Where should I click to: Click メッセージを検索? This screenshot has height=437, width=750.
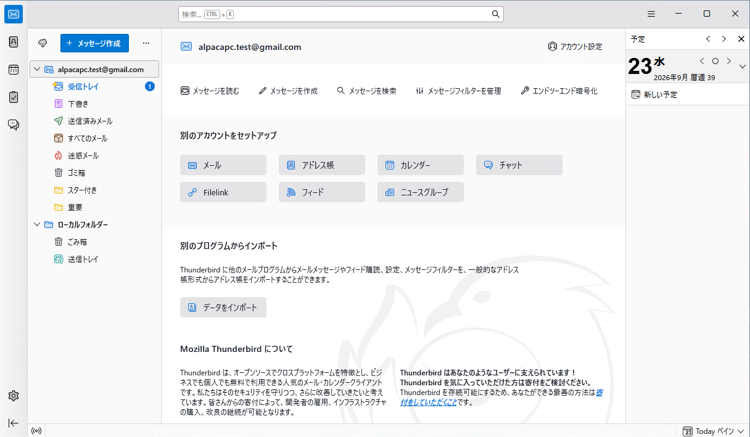coord(366,91)
